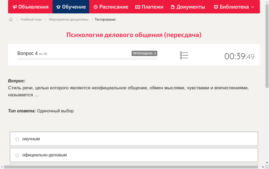Screen dimensions: 269x169
Task: Open the Расписание menu item
Action: pyautogui.click(x=111, y=7)
